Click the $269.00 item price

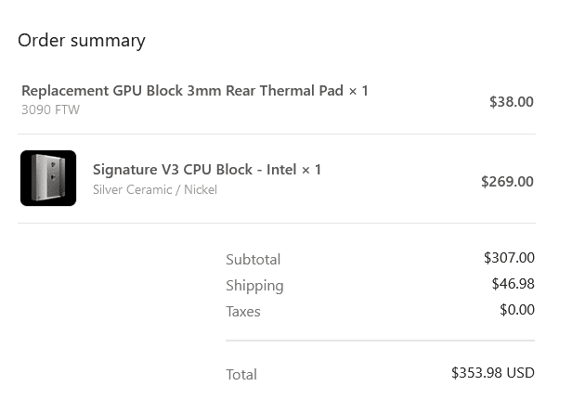507,182
